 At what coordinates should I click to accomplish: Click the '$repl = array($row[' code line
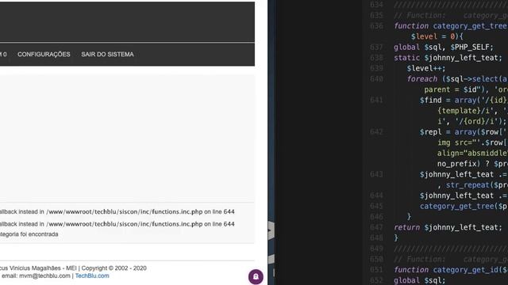point(464,132)
